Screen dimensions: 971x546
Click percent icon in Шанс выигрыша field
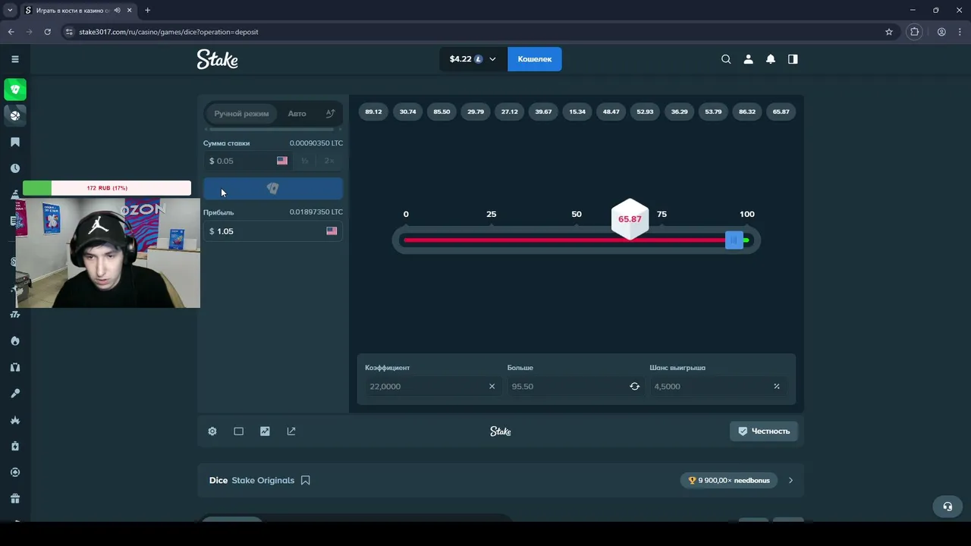(x=777, y=386)
